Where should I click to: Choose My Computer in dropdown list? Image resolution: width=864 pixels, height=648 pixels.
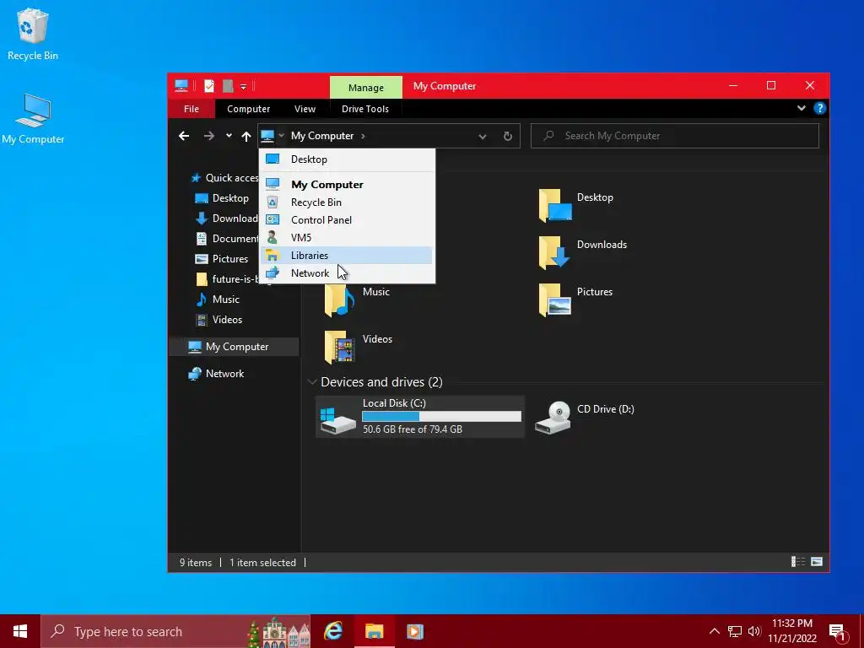click(347, 184)
